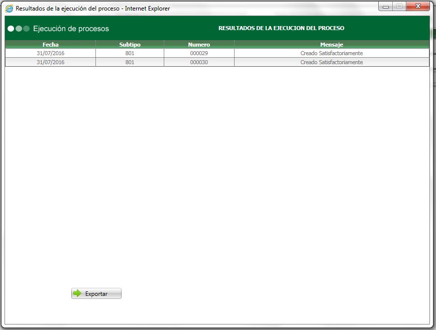The height and width of the screenshot is (330, 436).
Task: Click the Ejecución de procesos heading
Action: coord(71,29)
